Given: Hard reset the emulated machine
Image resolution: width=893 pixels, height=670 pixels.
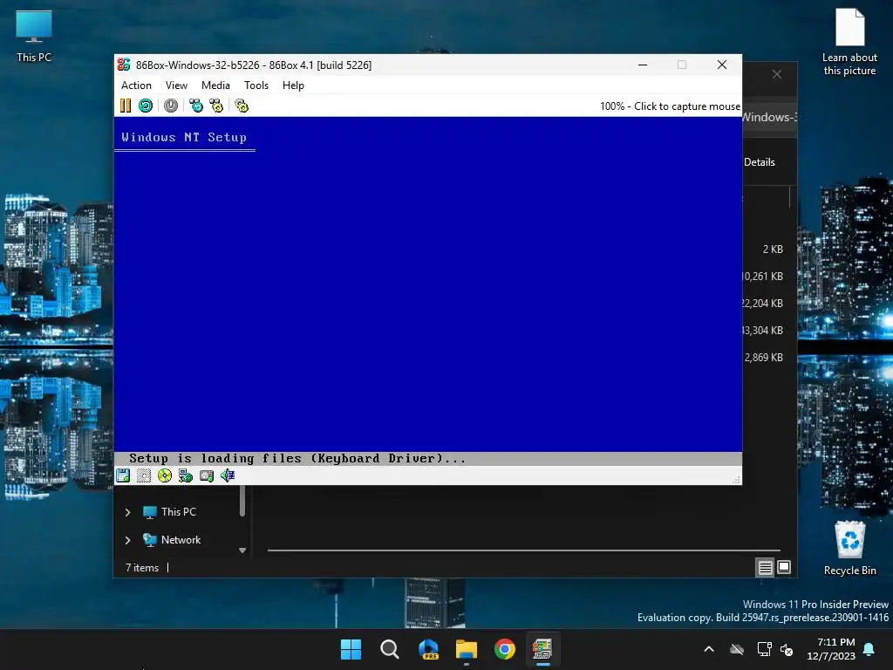Looking at the screenshot, I should pos(146,106).
